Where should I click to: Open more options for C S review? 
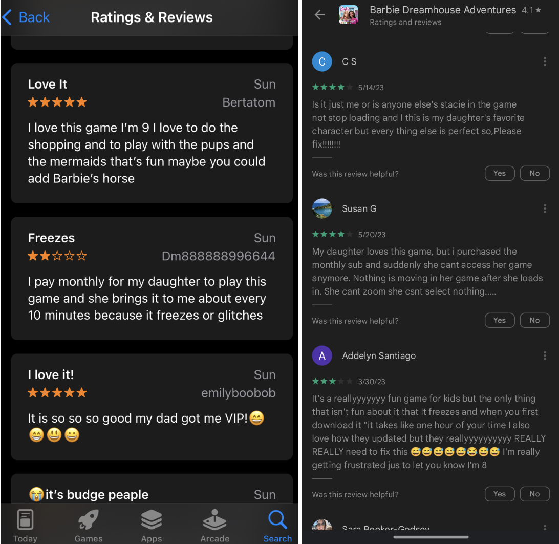[x=545, y=61]
